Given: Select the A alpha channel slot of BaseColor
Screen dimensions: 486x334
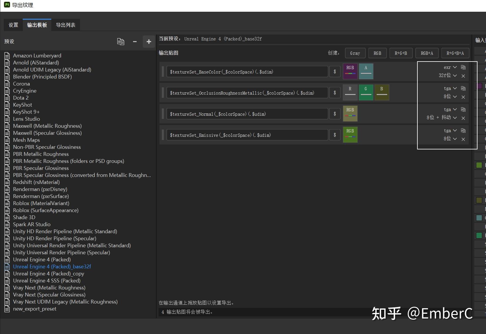Looking at the screenshot, I should coord(366,71).
